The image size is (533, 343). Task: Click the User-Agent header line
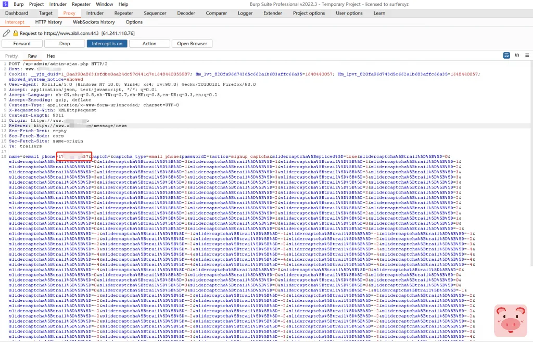132,84
